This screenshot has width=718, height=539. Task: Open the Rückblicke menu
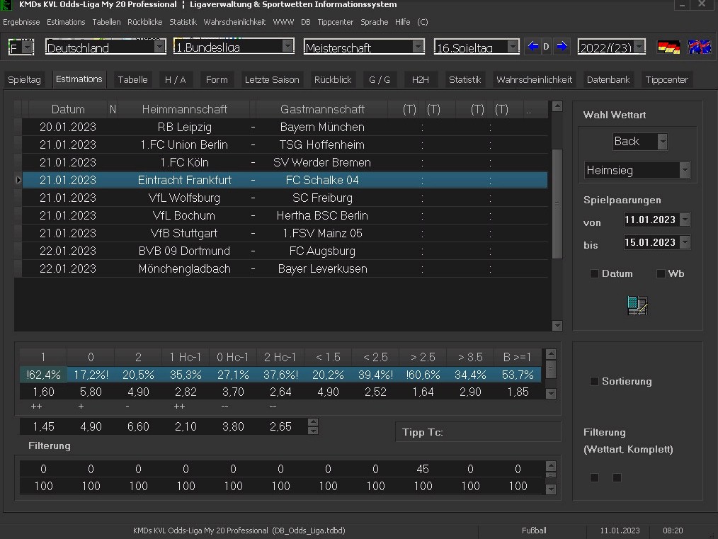pyautogui.click(x=144, y=22)
